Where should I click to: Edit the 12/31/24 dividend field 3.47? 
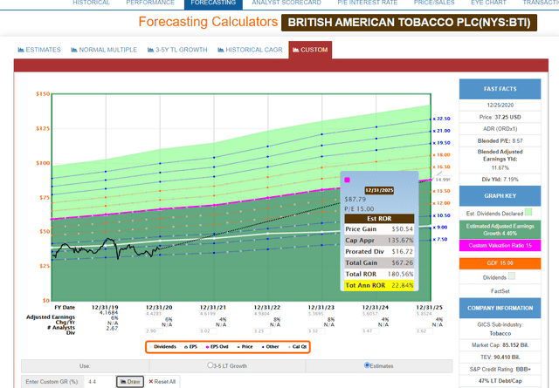pyautogui.click(x=370, y=331)
